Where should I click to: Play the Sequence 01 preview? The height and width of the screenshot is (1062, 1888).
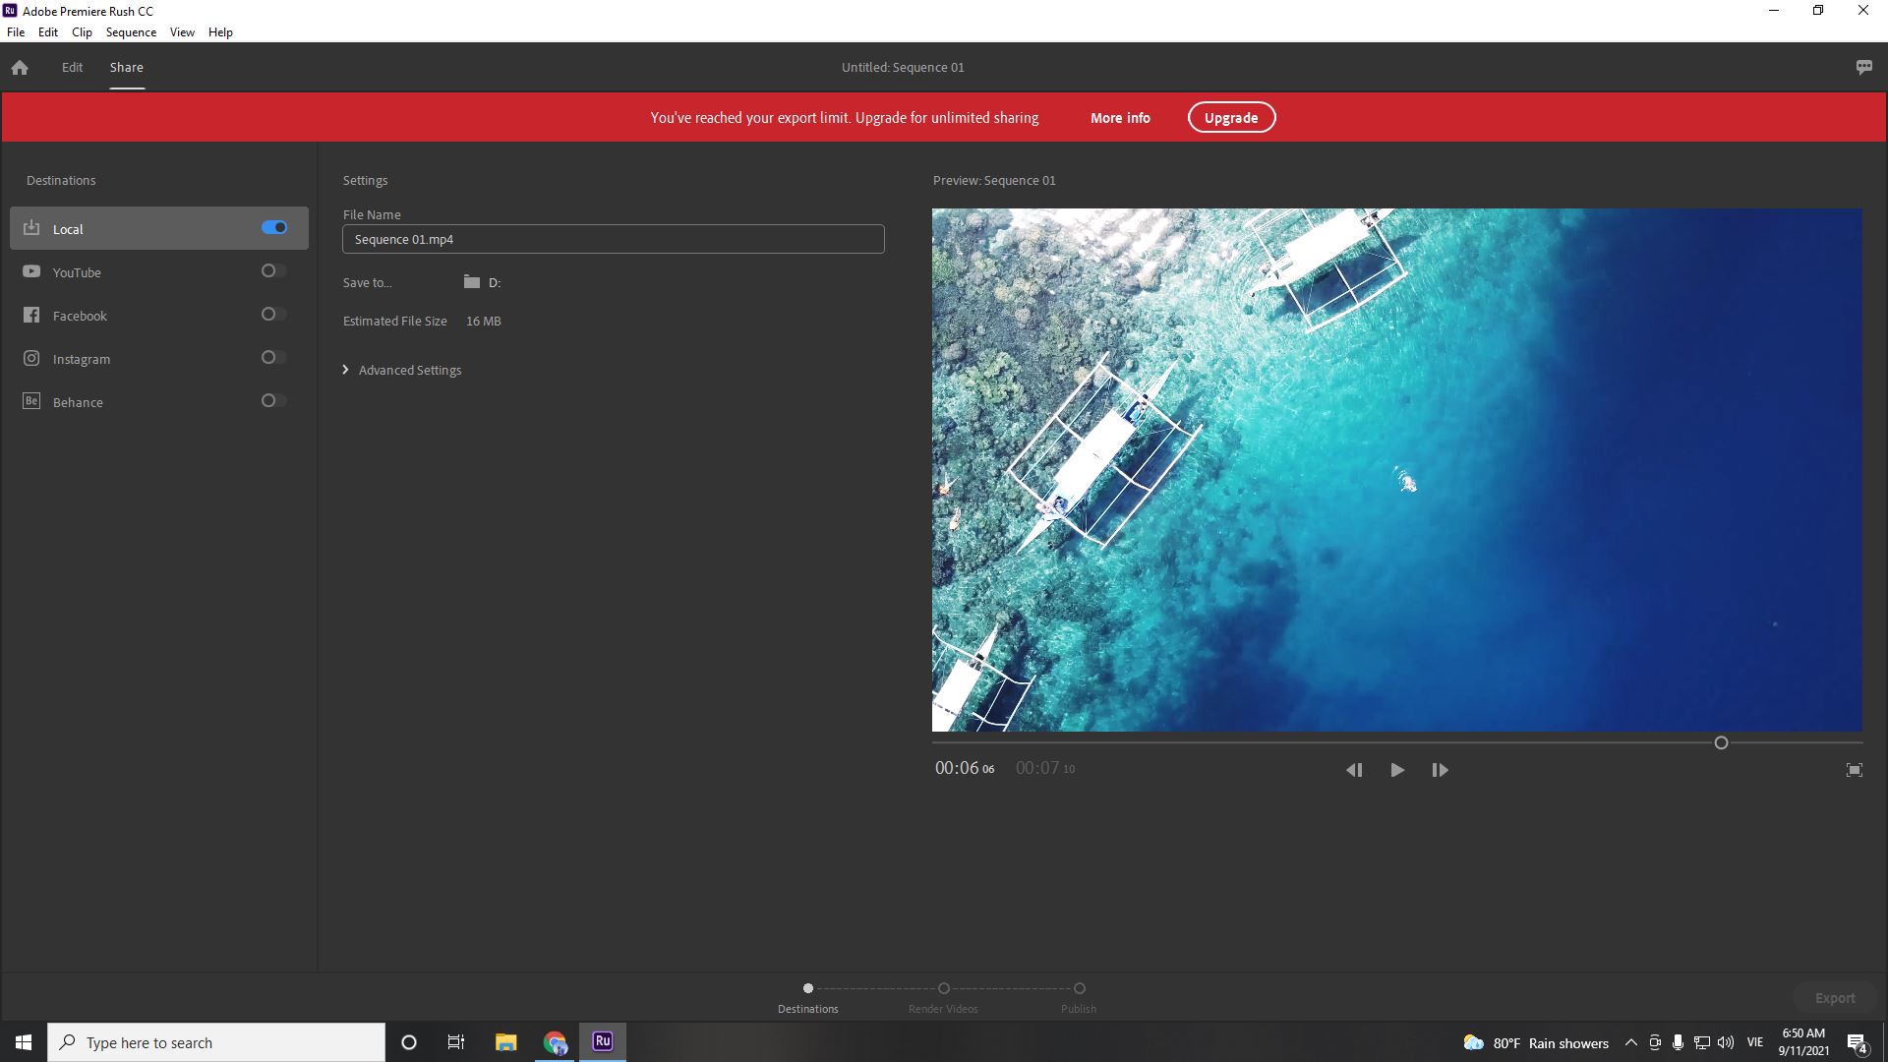pyautogui.click(x=1397, y=770)
